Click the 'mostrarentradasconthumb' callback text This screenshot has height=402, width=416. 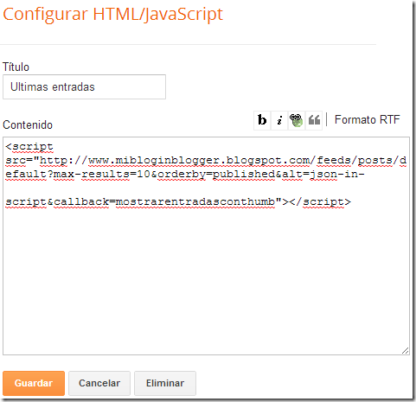pyautogui.click(x=195, y=201)
